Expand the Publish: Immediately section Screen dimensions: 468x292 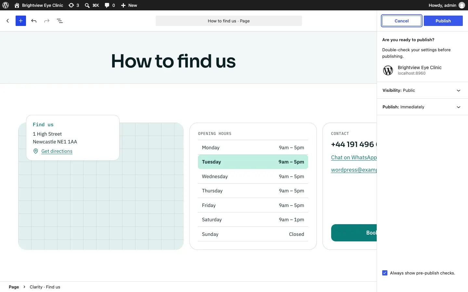pyautogui.click(x=422, y=107)
